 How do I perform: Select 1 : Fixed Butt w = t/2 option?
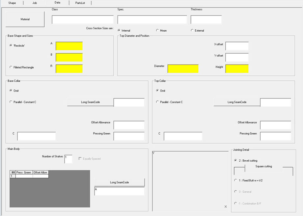click(249, 180)
